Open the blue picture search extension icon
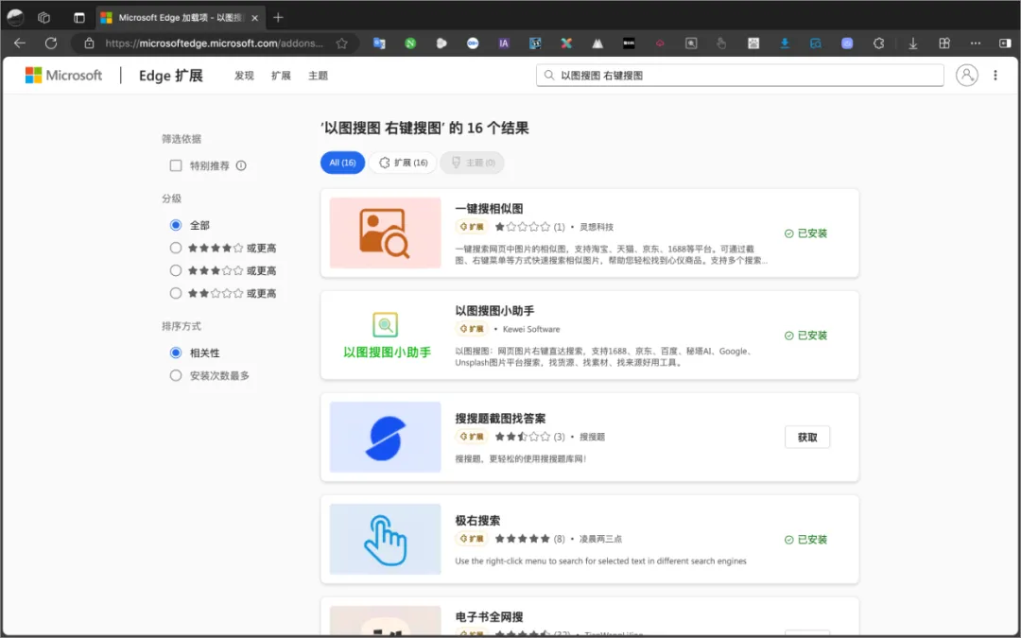 (x=815, y=43)
